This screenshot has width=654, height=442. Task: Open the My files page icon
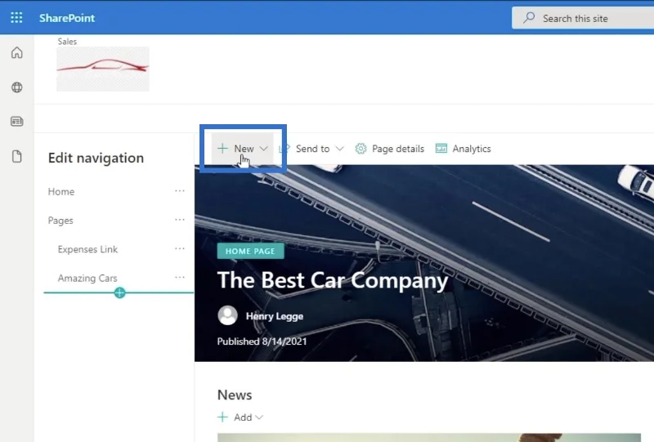(16, 156)
